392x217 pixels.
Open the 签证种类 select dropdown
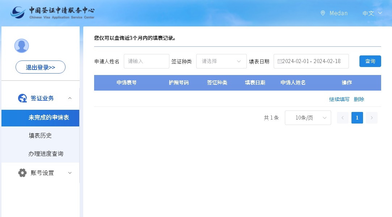(221, 61)
